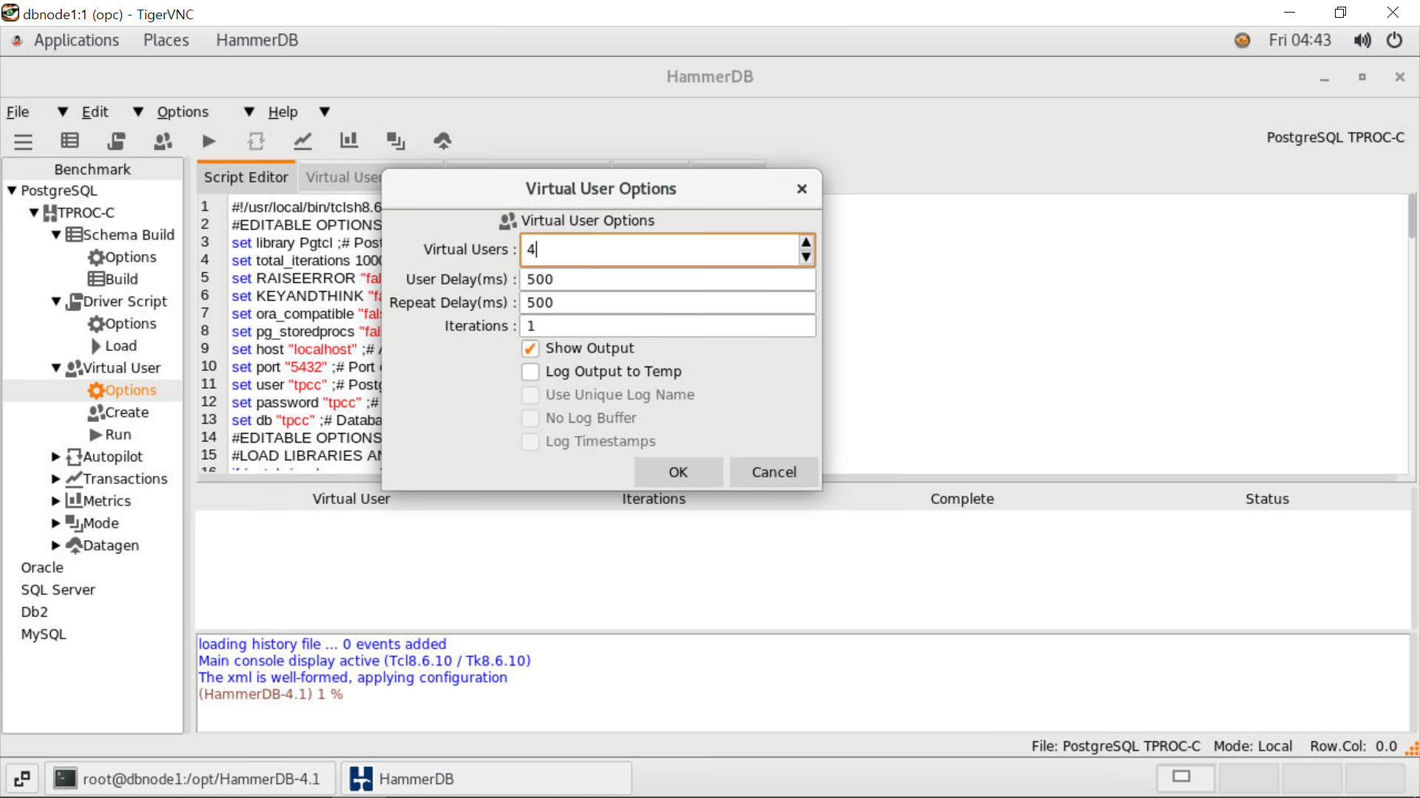Click the Transaction counter toolbar icon
This screenshot has width=1420, height=798.
pyautogui.click(x=302, y=141)
